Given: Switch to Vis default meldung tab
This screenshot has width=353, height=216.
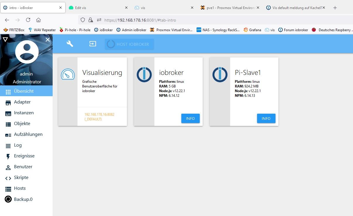Looking at the screenshot, I should point(295,8).
